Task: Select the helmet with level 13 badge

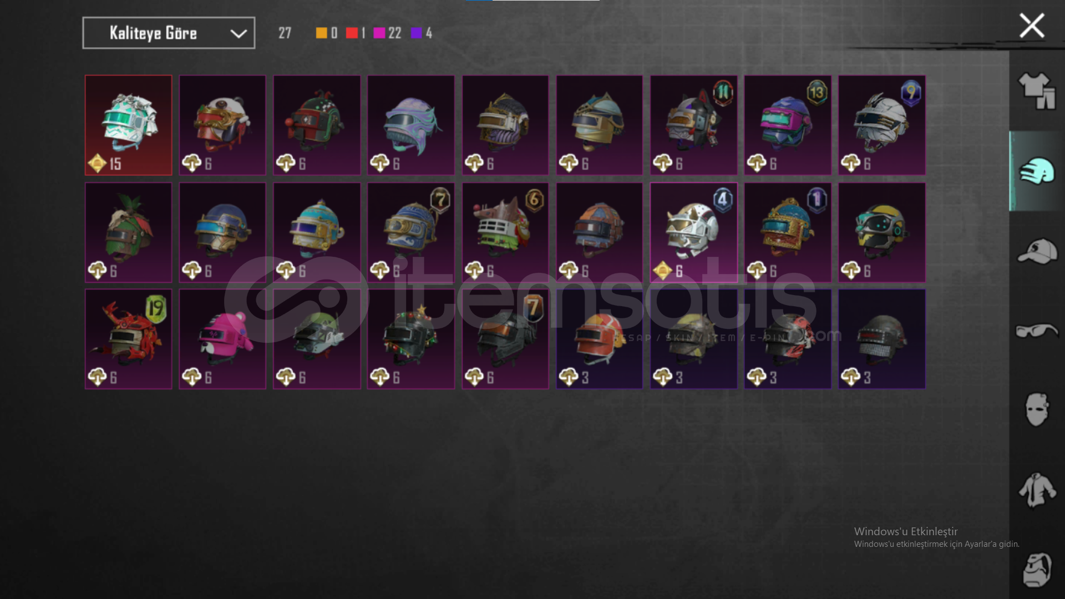Action: point(788,125)
